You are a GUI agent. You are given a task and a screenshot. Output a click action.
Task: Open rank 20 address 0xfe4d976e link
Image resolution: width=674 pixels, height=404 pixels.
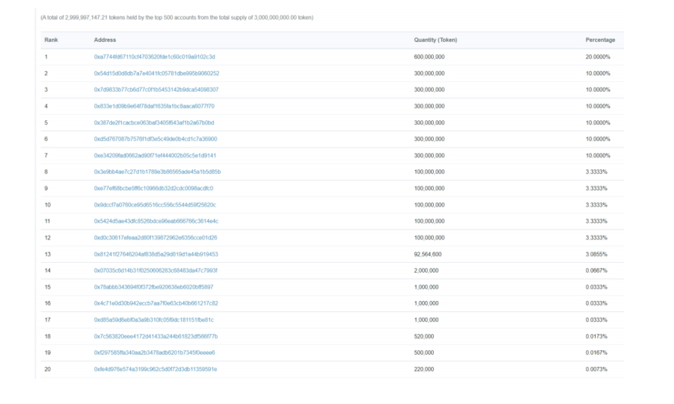tap(155, 369)
